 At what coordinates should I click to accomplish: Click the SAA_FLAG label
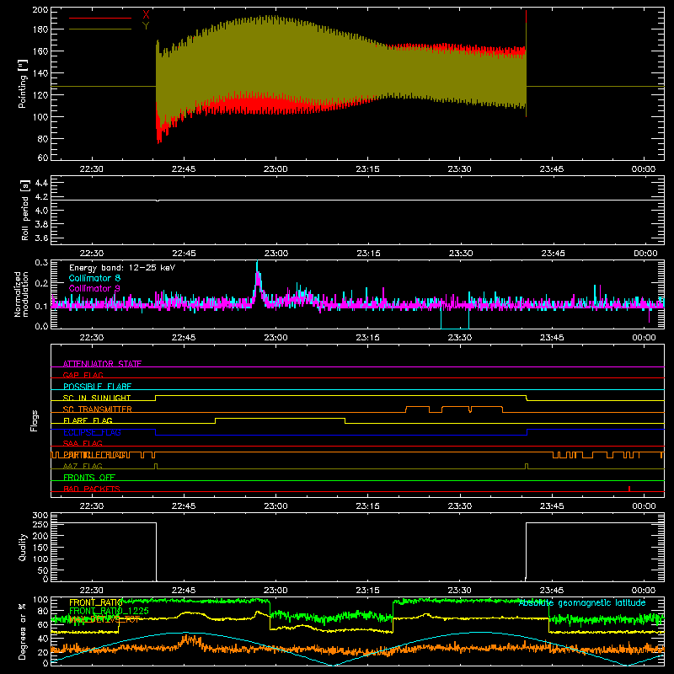click(x=83, y=443)
